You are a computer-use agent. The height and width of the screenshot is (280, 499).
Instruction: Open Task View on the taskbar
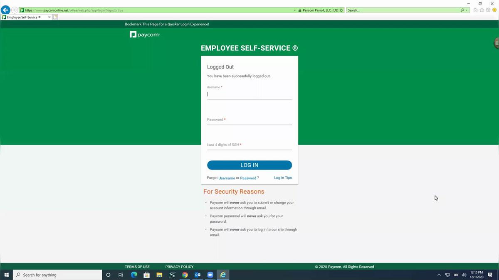(x=121, y=275)
